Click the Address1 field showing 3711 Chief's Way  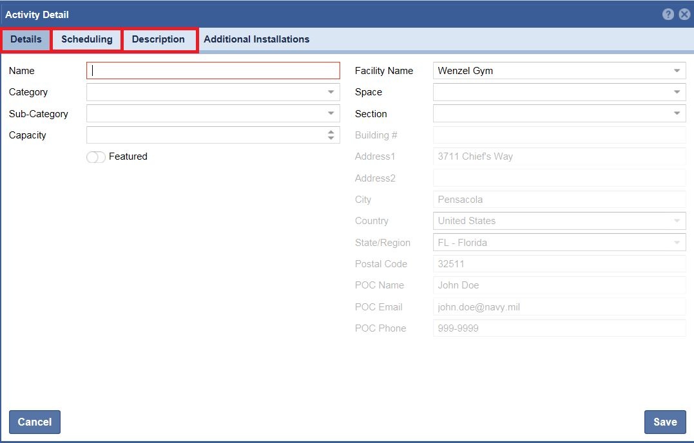tap(559, 156)
